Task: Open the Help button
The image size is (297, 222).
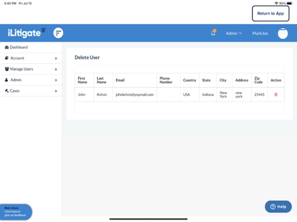Action: [x=278, y=207]
